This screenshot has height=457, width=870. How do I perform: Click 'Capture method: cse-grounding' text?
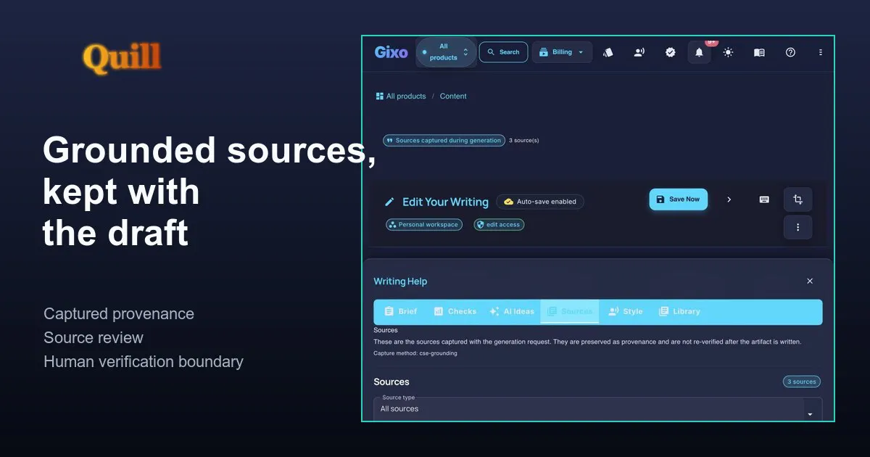point(415,353)
